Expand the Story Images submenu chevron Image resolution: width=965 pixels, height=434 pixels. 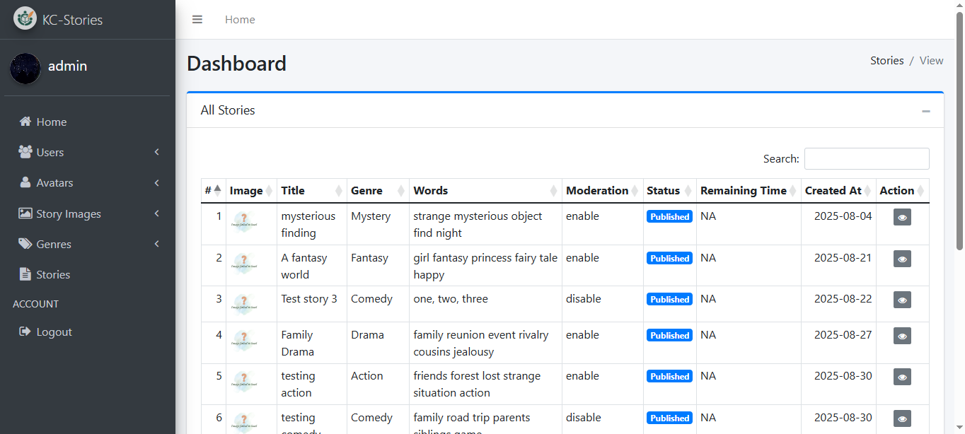point(157,213)
